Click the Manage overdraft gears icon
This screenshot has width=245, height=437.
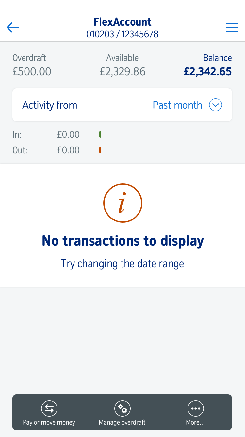(x=122, y=408)
